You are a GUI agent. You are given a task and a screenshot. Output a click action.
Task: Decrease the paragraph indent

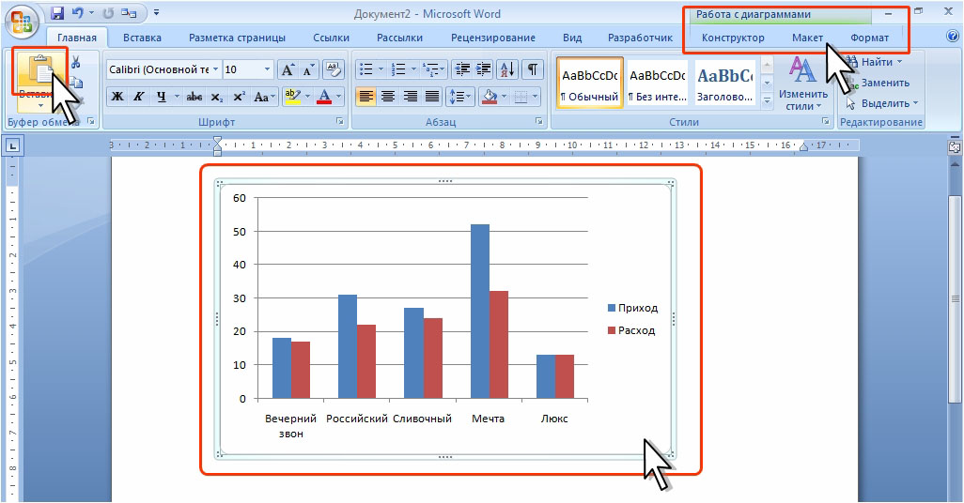click(461, 69)
